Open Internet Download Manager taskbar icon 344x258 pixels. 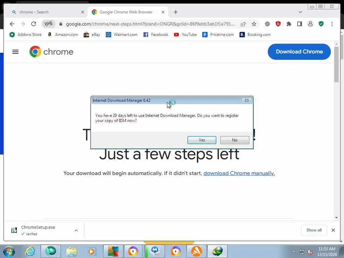tap(217, 251)
